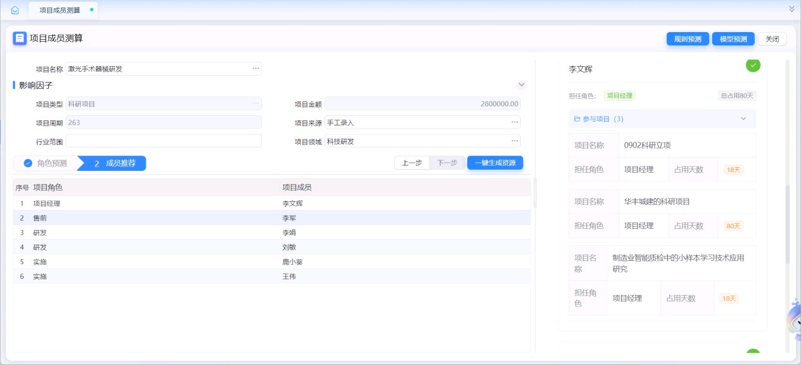Select the 成员推荐 step tab
Viewport: 801px width, 365px height.
pos(114,163)
